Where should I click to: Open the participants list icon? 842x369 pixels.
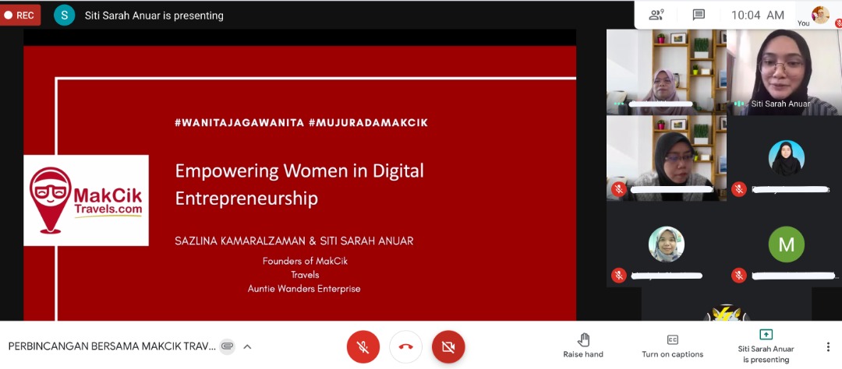[x=656, y=15]
